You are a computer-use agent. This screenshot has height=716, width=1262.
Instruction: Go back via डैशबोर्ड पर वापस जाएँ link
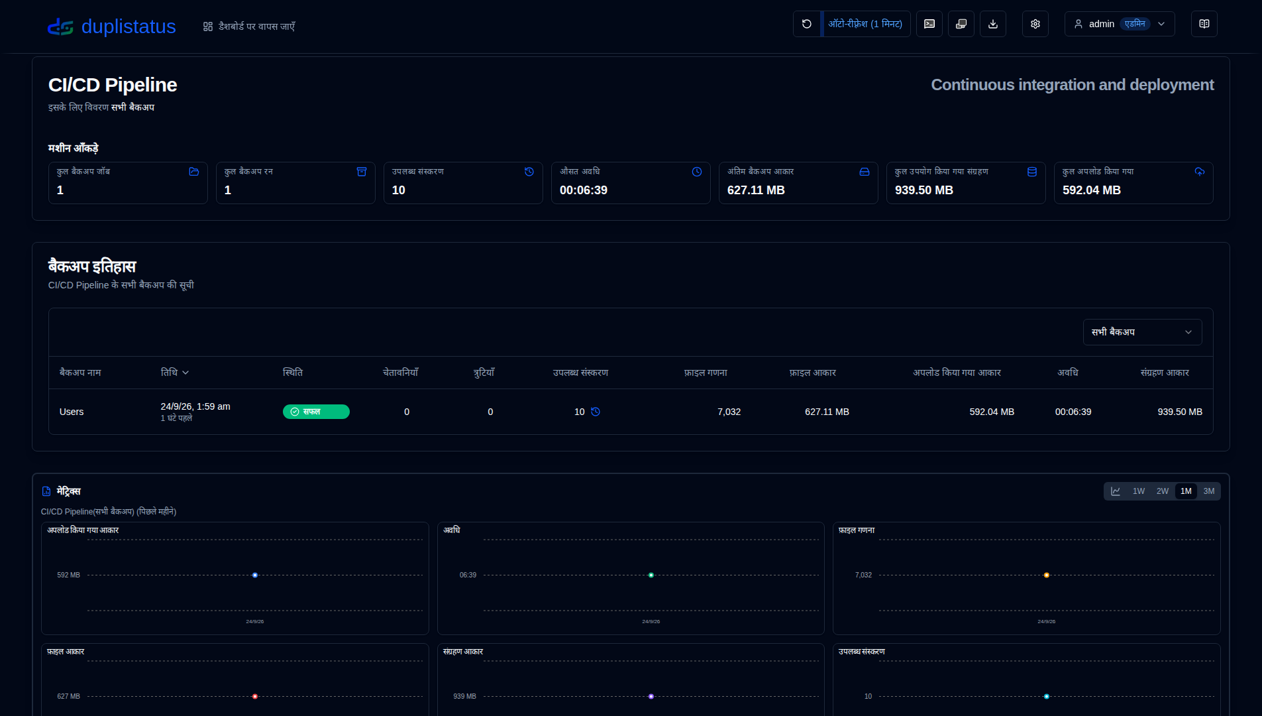pyautogui.click(x=249, y=27)
